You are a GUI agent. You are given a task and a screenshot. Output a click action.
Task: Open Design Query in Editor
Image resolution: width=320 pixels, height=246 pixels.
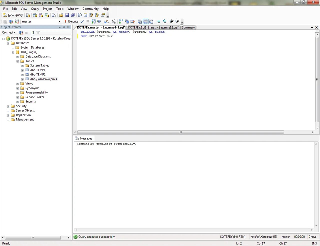(106, 21)
